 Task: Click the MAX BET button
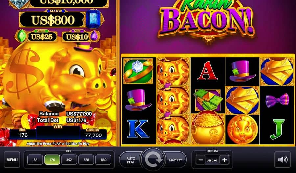175,160
